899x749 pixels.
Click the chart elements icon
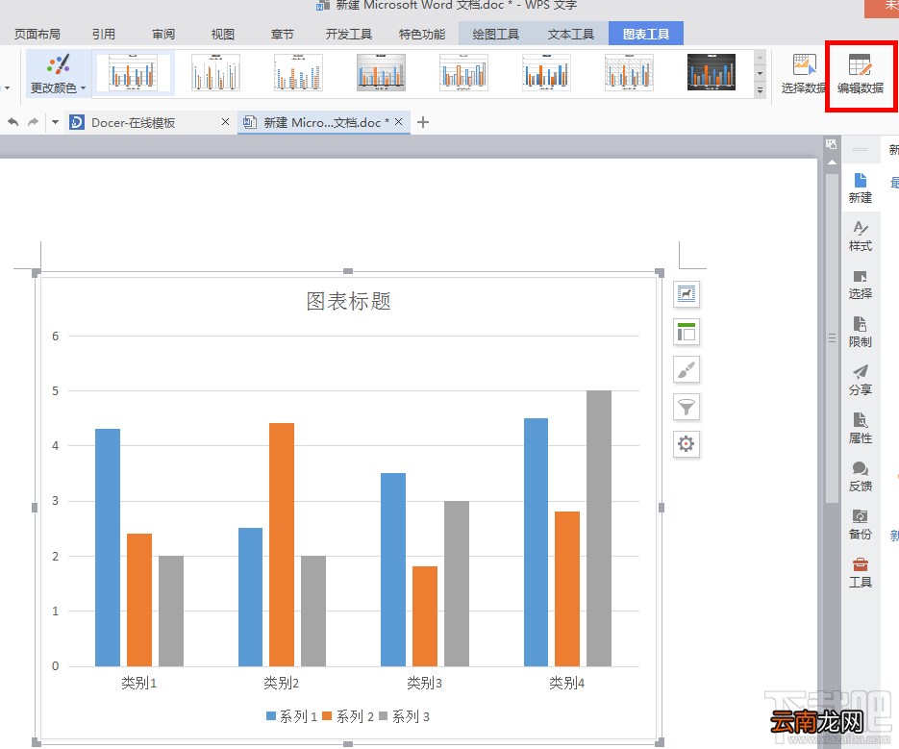pos(687,332)
